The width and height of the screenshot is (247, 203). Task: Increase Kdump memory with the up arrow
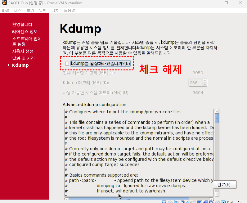[205, 81]
